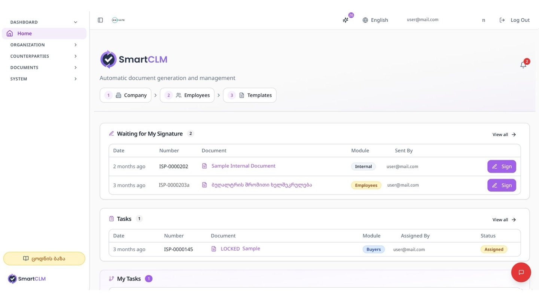Toggle the sidebar panel icon

pos(100,20)
